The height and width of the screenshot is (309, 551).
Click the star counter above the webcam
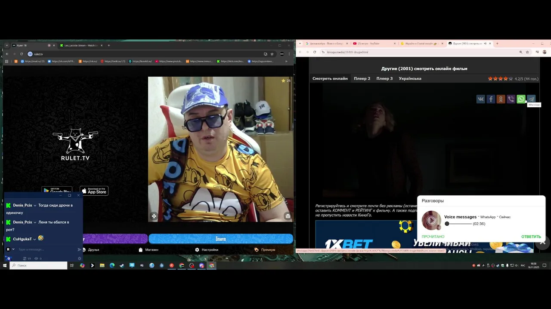tap(286, 81)
